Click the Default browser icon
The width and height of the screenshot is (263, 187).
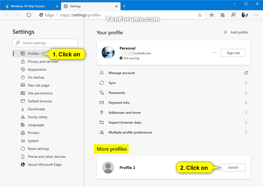point(23,101)
